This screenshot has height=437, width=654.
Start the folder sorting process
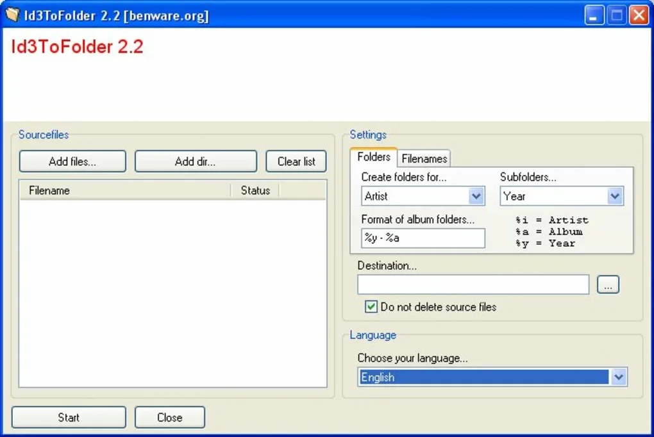69,417
